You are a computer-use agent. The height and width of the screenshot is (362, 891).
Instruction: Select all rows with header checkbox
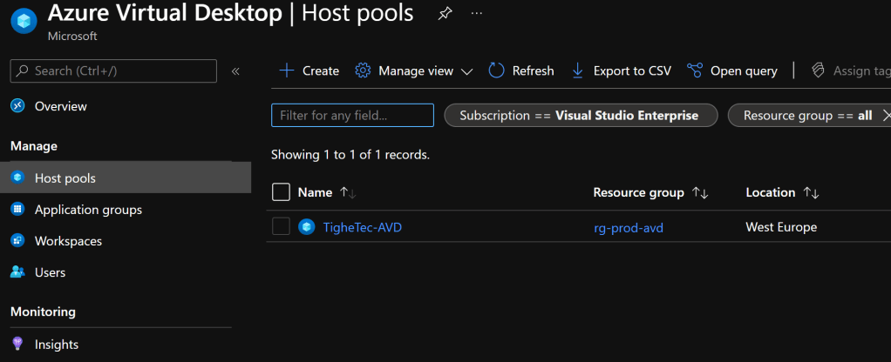[x=281, y=192]
